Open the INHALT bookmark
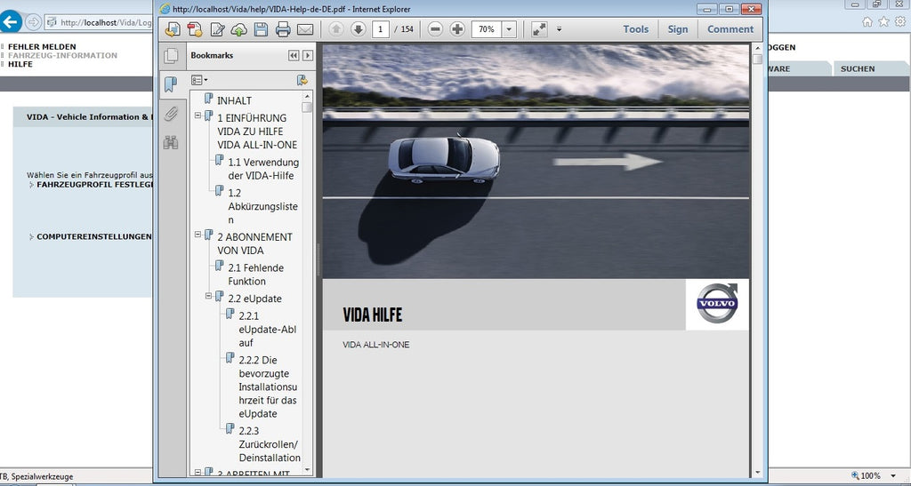The width and height of the screenshot is (911, 486). [234, 100]
